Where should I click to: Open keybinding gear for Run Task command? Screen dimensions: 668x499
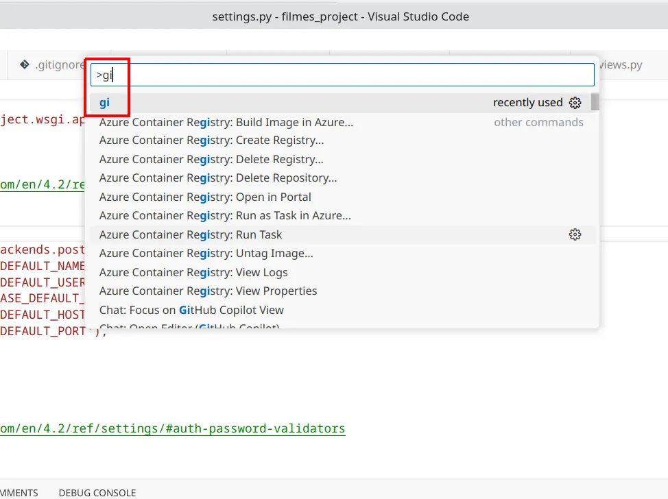(x=575, y=234)
